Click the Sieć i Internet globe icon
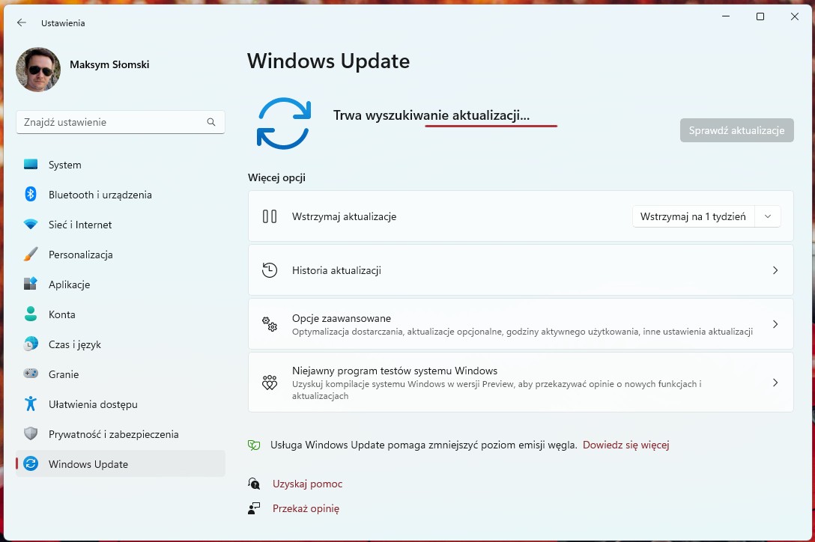This screenshot has height=542, width=815. (x=30, y=225)
